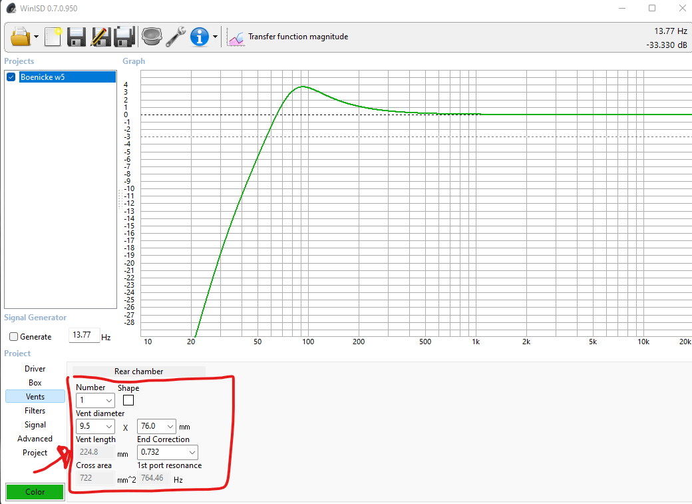This screenshot has height=504, width=692.
Task: Open the End Correction 0.732 dropdown
Action: (167, 452)
